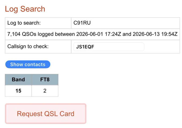Click the empty cell area right of C91RU
This screenshot has height=128, width=182.
tap(135, 23)
